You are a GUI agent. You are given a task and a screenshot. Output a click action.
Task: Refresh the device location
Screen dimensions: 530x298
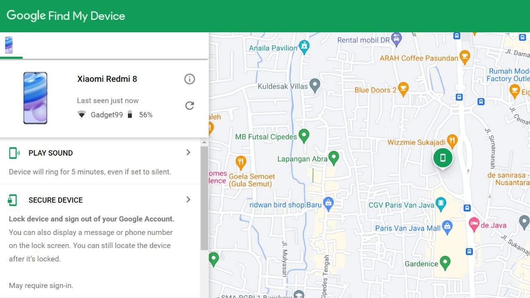click(x=190, y=106)
